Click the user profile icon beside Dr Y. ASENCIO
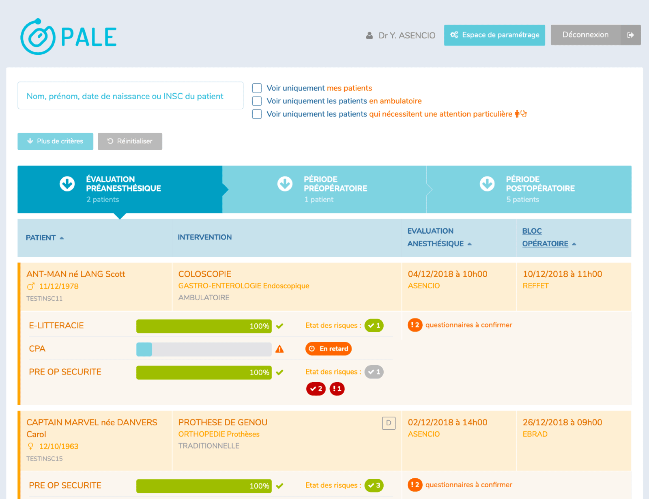 coord(369,35)
